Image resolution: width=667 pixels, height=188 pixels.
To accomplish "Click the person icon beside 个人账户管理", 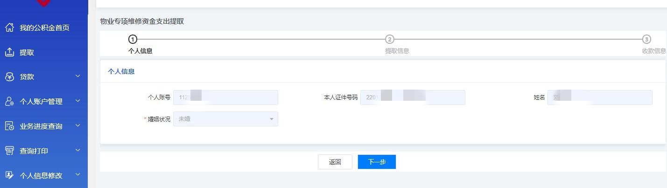I will click(x=9, y=101).
